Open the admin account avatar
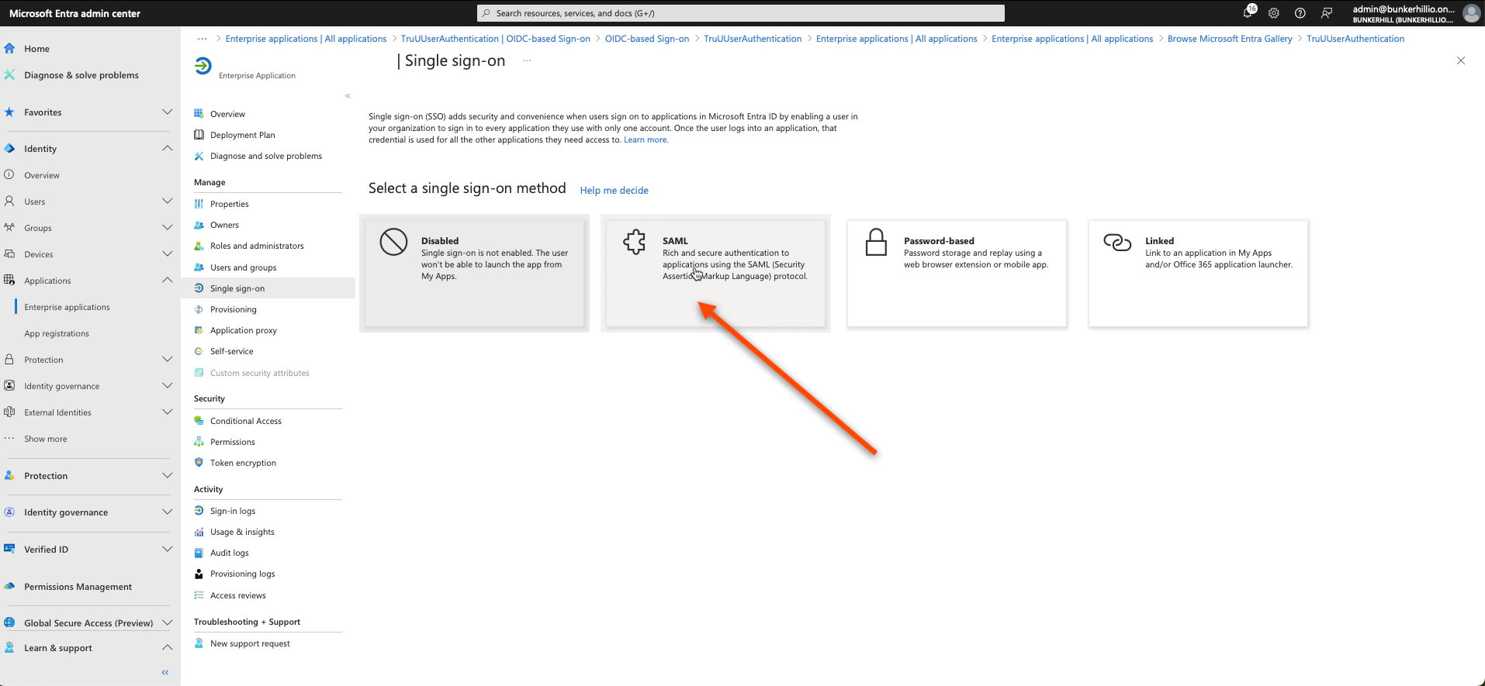The width and height of the screenshot is (1485, 686). pos(1471,13)
